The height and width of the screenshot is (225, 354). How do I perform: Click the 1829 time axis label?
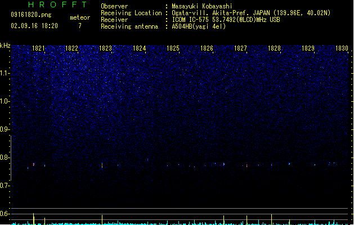308,48
